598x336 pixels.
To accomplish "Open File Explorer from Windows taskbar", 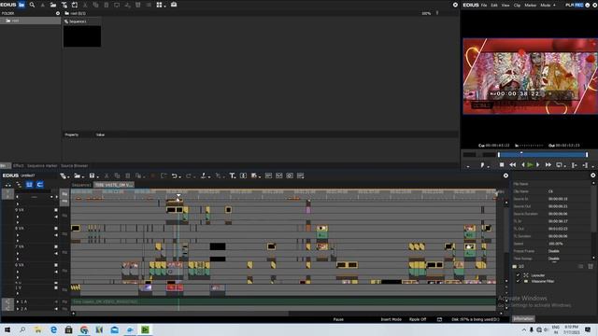I will tap(37, 329).
